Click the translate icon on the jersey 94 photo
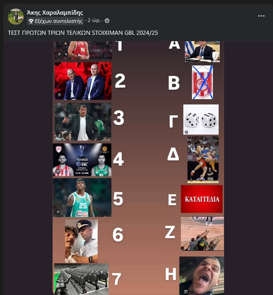The height and width of the screenshot is (295, 273). click(x=66, y=54)
